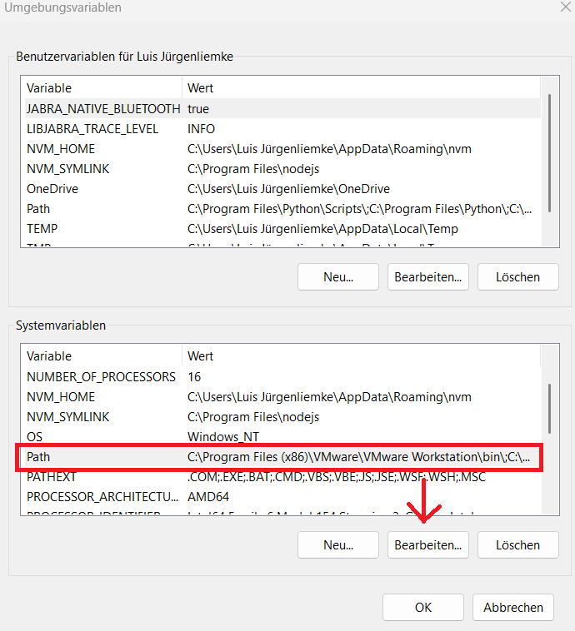Create a new system variable with Neu...
This screenshot has width=575, height=631.
(337, 545)
